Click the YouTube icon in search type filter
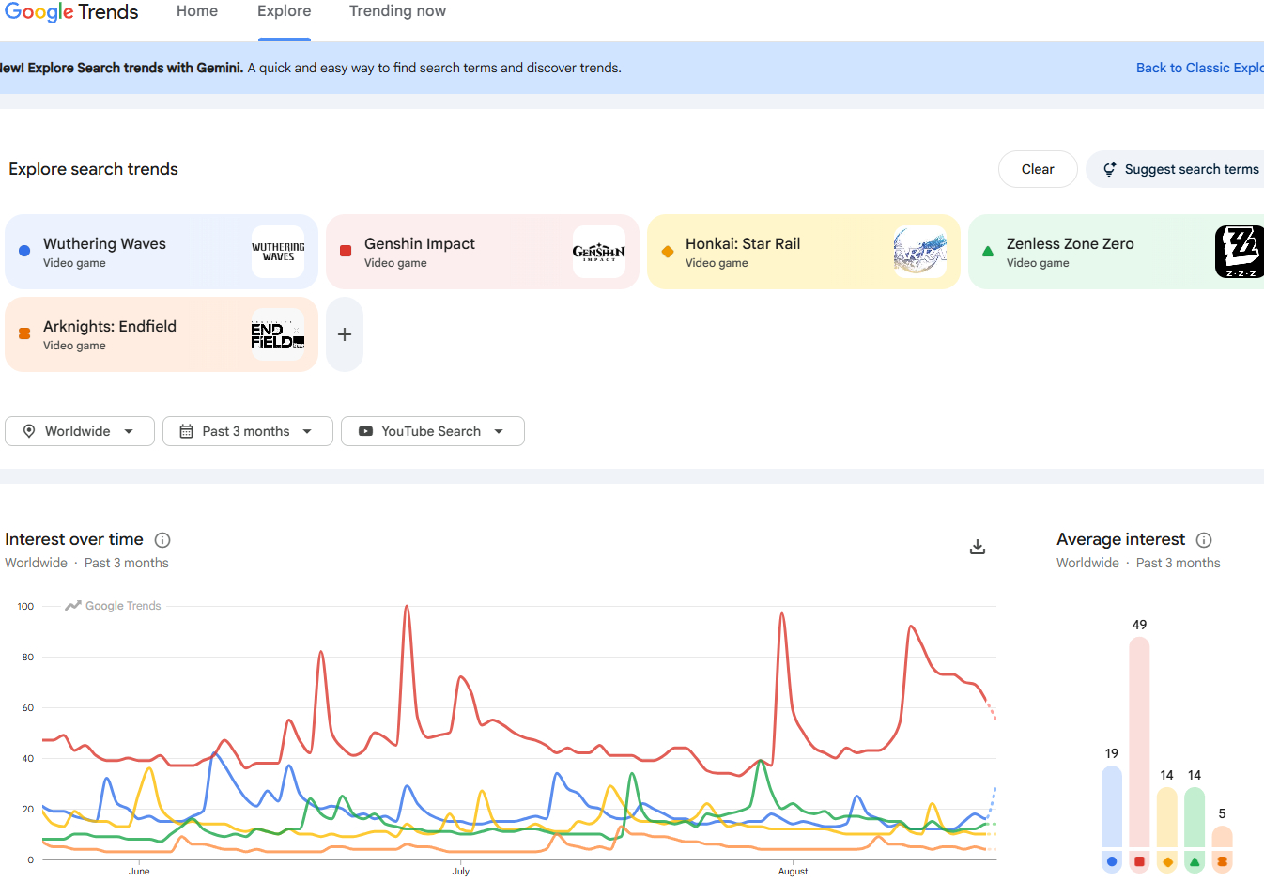Image resolution: width=1264 pixels, height=882 pixels. click(x=365, y=431)
